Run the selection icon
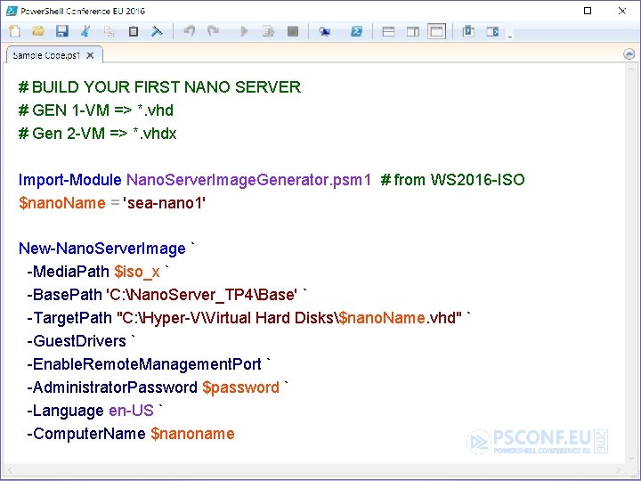 pyautogui.click(x=268, y=31)
